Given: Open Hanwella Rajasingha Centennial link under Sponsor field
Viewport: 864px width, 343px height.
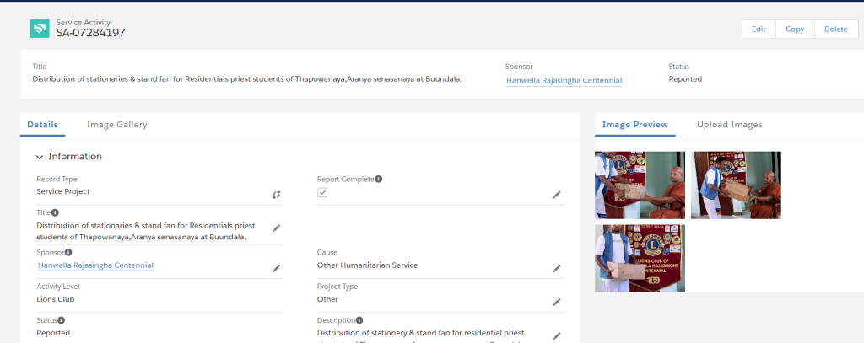Looking at the screenshot, I should click(x=95, y=265).
